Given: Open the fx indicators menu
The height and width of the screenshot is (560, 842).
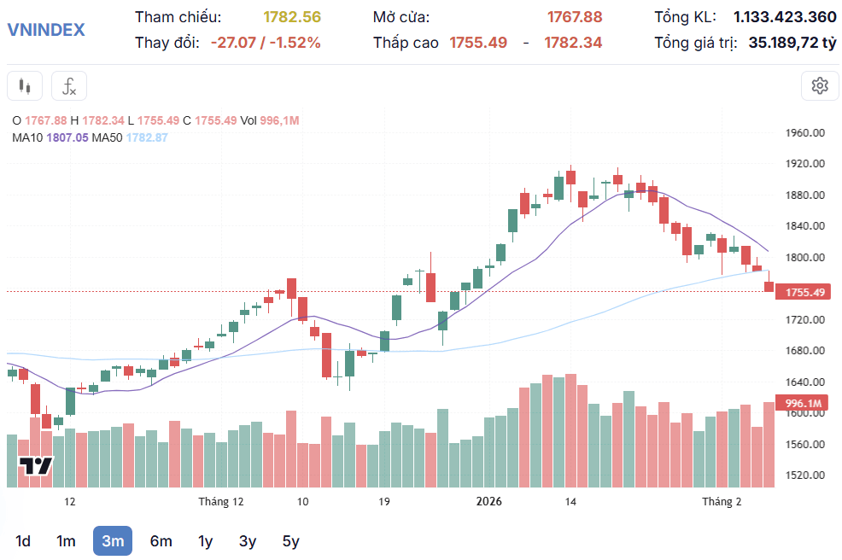Looking at the screenshot, I should click(x=68, y=86).
